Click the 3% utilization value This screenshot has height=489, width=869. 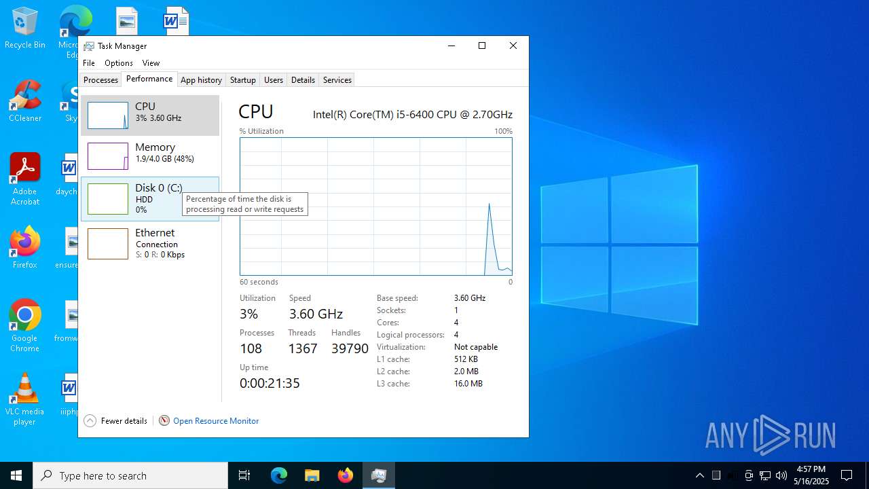[248, 314]
